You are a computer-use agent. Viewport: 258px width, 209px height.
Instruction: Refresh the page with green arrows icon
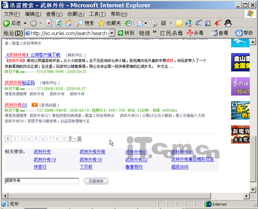pyautogui.click(x=59, y=23)
